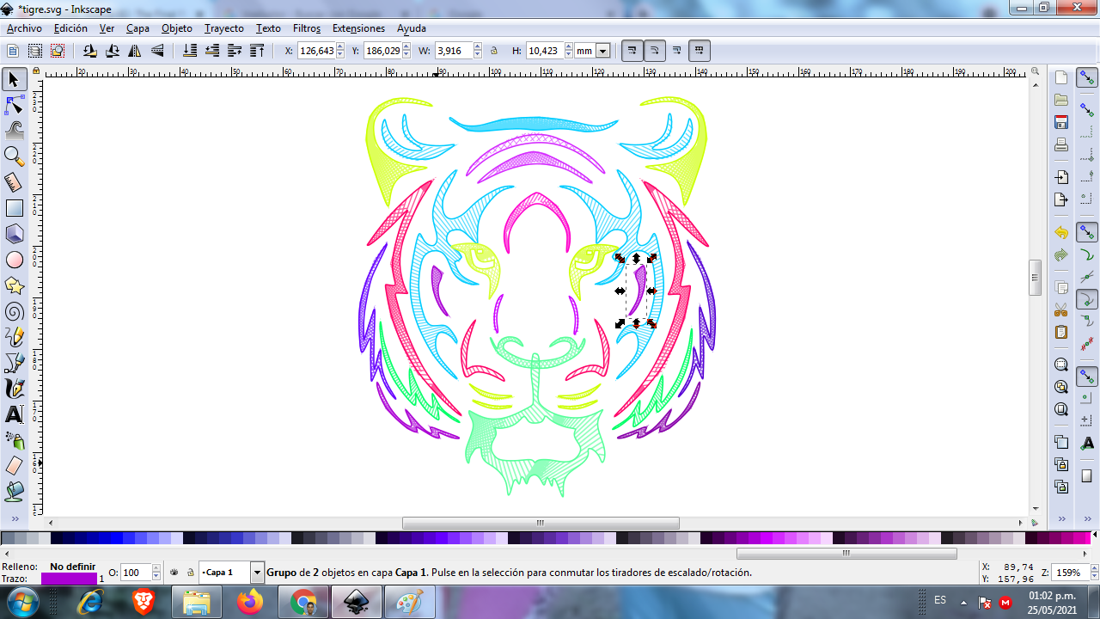The image size is (1100, 619).
Task: Increase Y position with stepper
Action: tap(406, 47)
